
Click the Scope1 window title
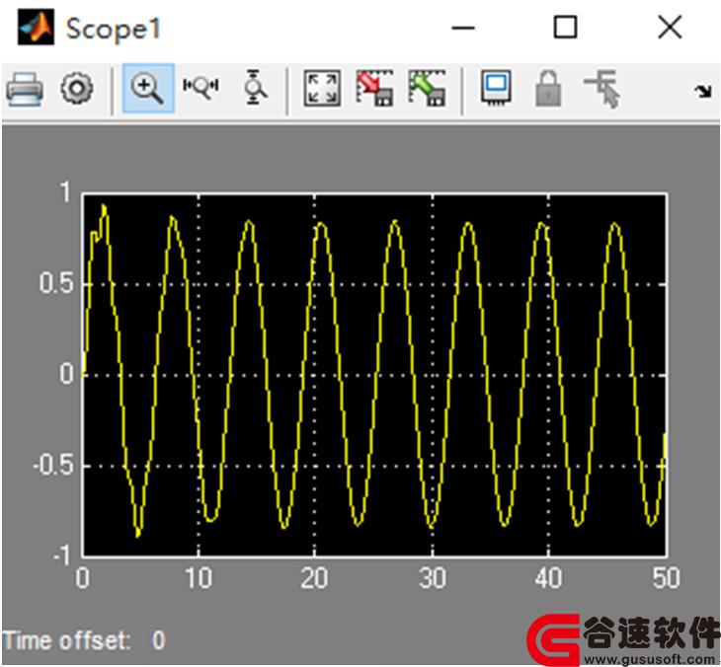click(114, 29)
